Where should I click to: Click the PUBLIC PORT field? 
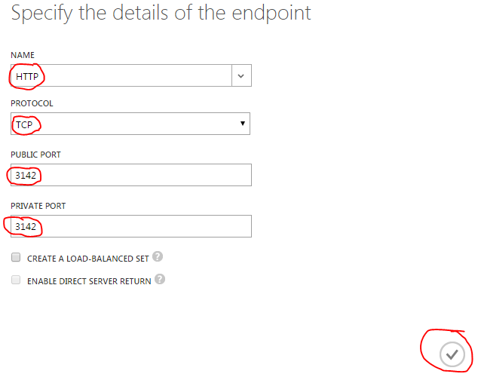pos(131,175)
